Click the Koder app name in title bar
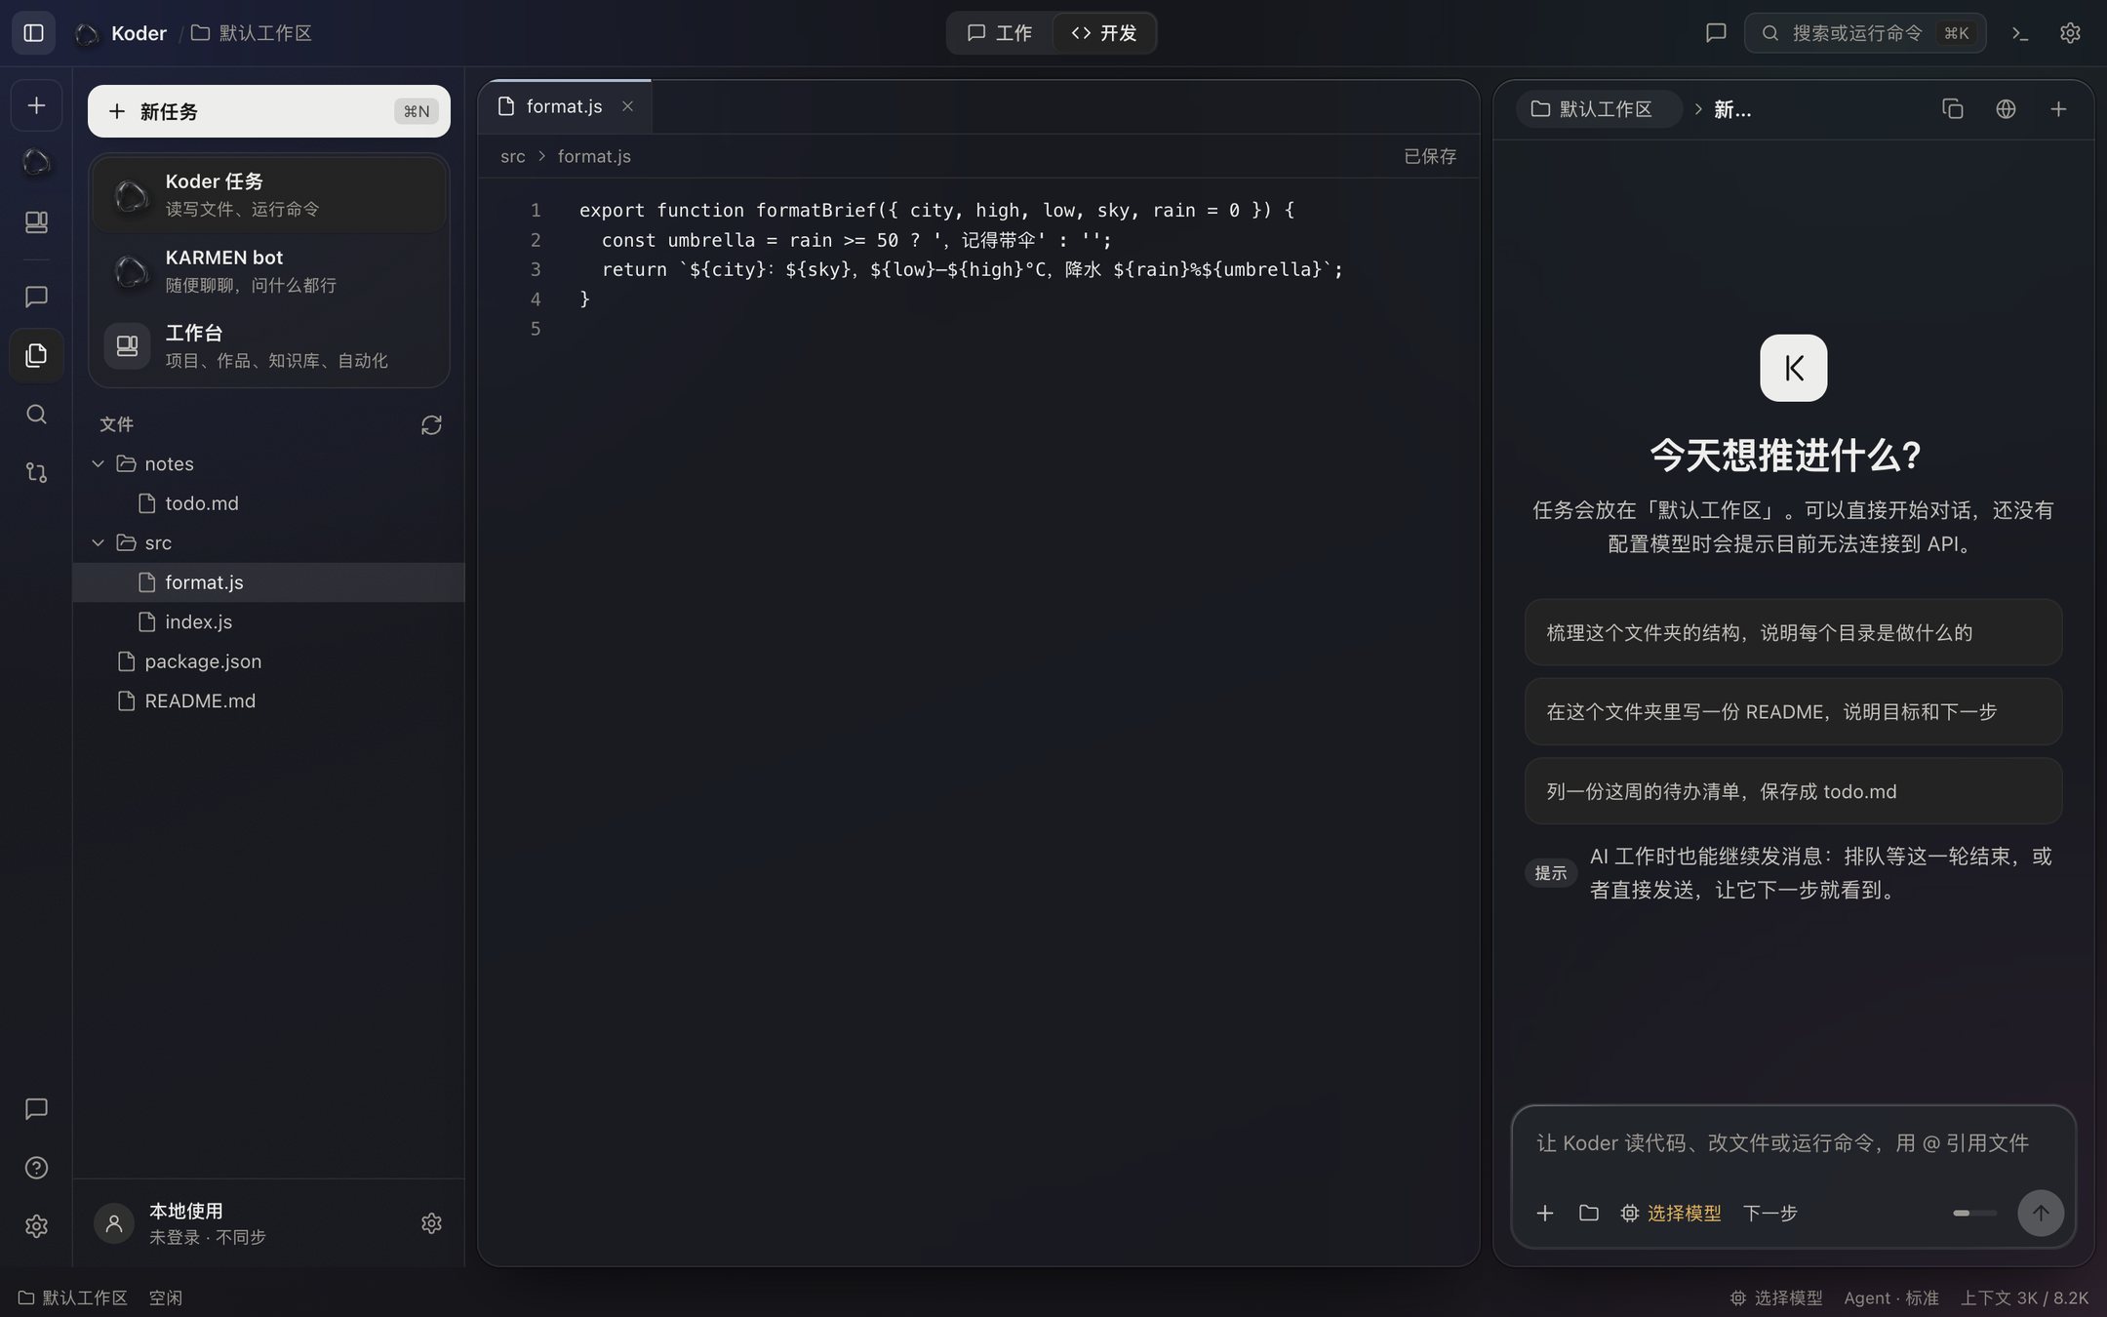This screenshot has height=1317, width=2107. [x=139, y=33]
